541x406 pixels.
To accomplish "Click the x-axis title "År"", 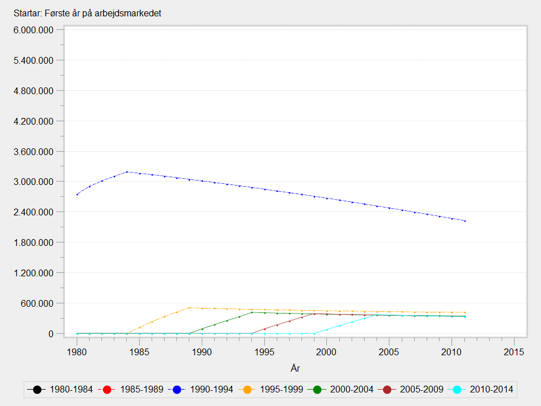I will coord(295,368).
